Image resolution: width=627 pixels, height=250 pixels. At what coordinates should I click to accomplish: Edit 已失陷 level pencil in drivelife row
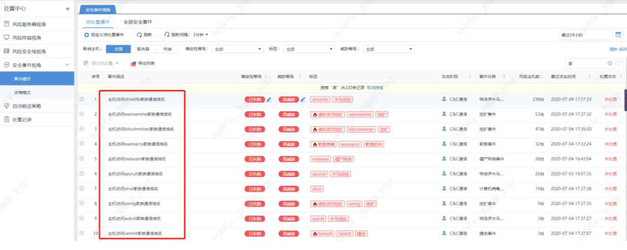(x=269, y=100)
